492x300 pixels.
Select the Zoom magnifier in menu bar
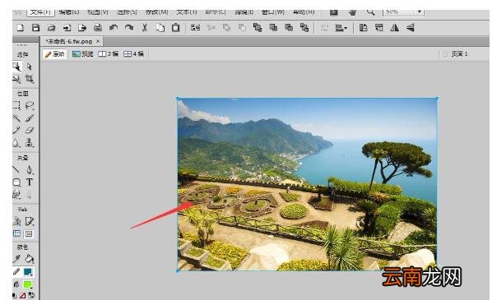coord(370,12)
